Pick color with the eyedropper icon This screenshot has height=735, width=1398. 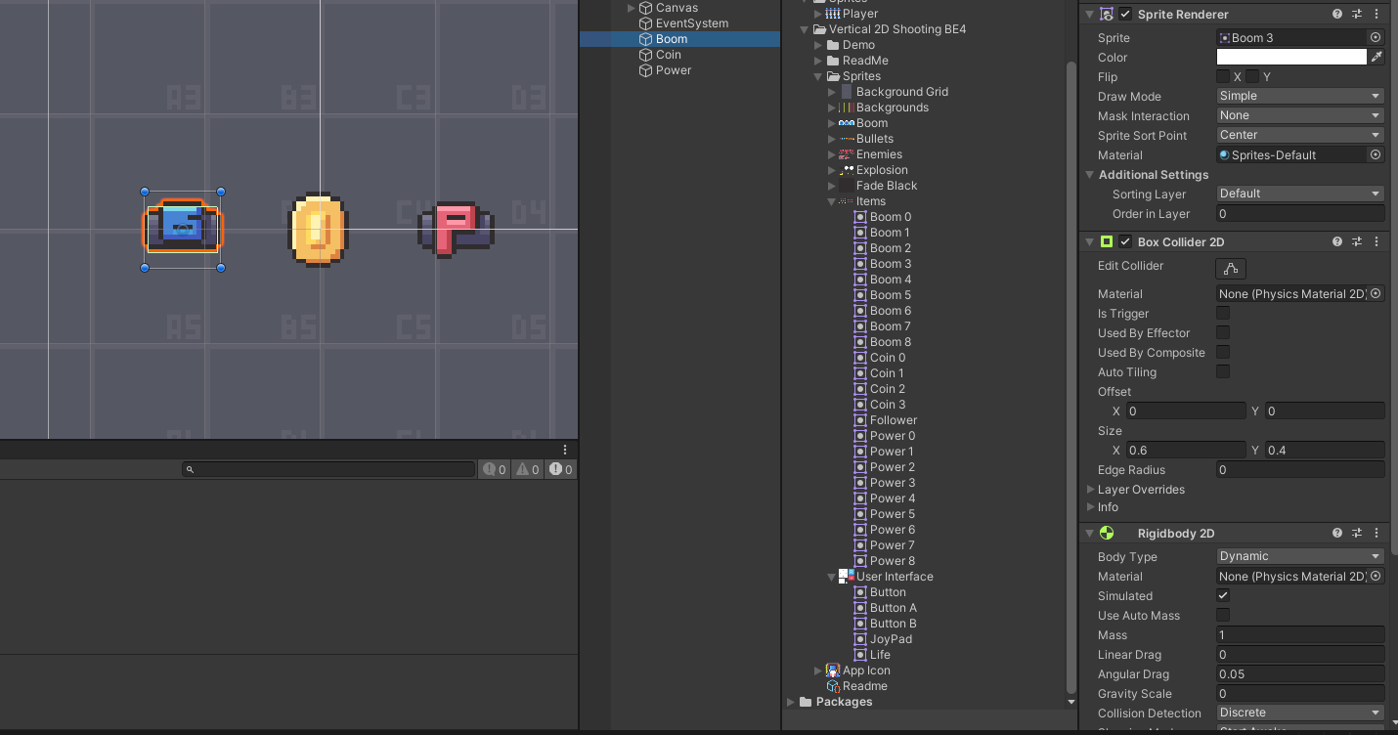tap(1376, 57)
